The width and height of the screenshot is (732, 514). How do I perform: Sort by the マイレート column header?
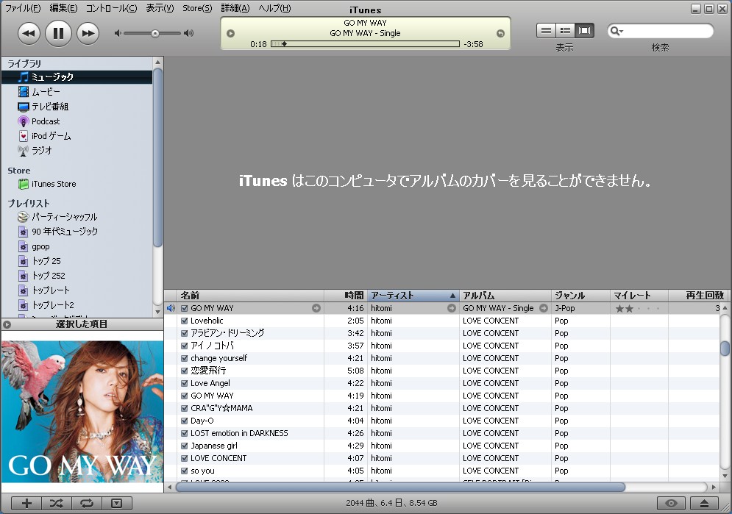pyautogui.click(x=639, y=296)
